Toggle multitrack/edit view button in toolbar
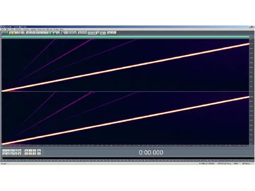 click(x=5, y=33)
